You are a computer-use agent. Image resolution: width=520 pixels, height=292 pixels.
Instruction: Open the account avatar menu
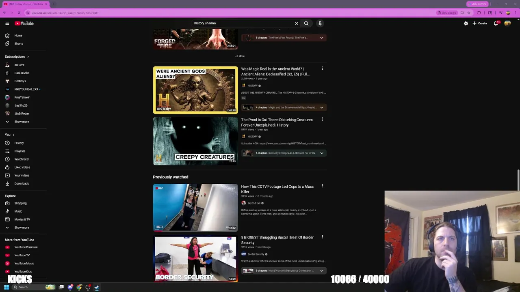point(507,24)
